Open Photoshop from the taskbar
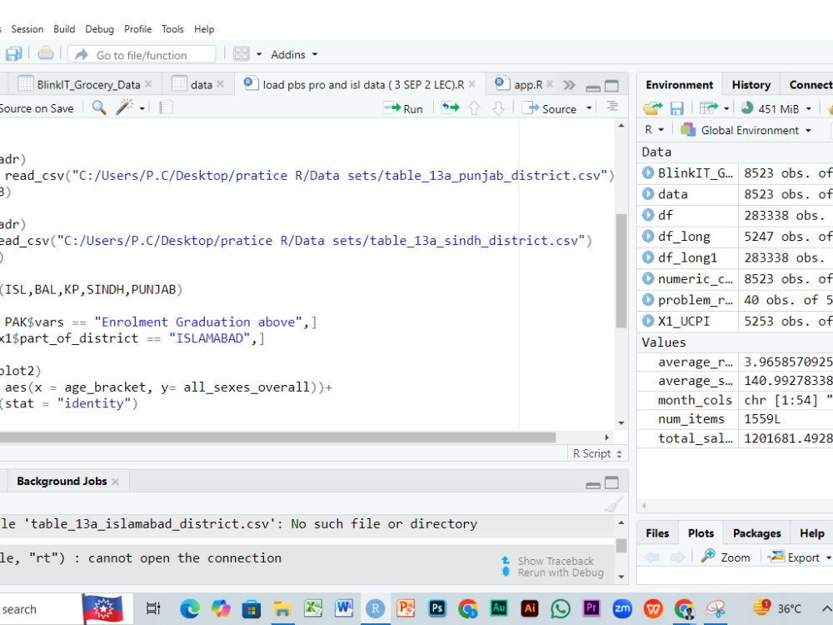Screen dimensions: 833x625 (437, 608)
